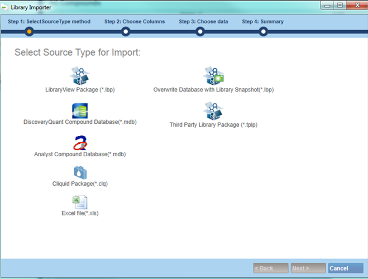368x279 pixels.
Task: Click the LibraryView Package box icon
Action: point(80,76)
